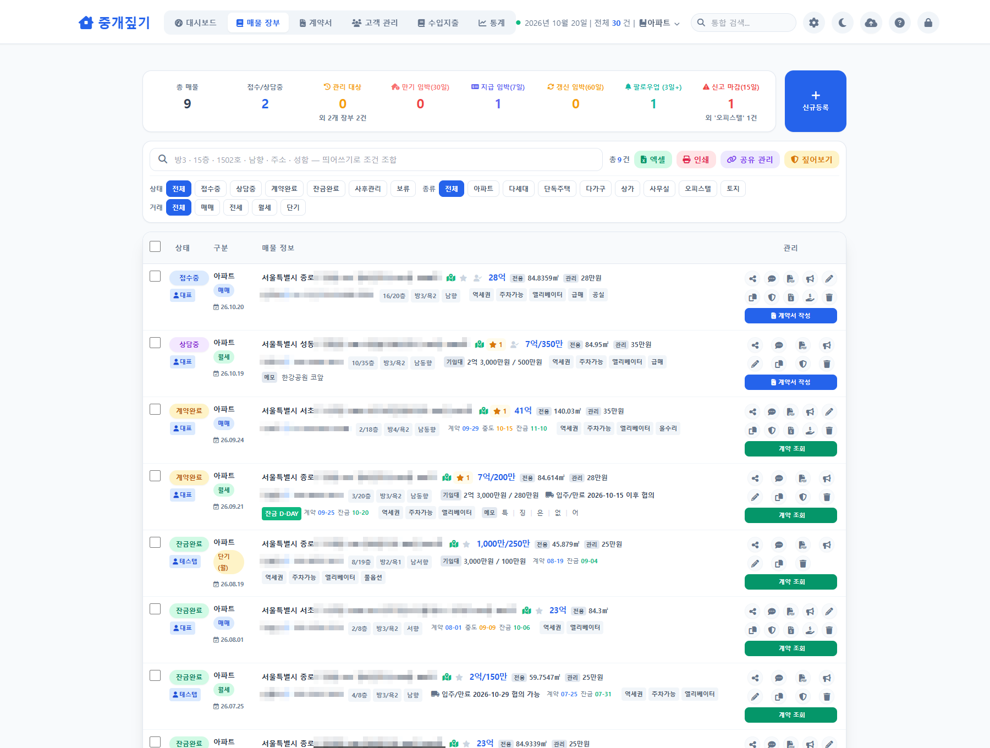Open the 수입지출 tab
The image size is (990, 748).
438,23
